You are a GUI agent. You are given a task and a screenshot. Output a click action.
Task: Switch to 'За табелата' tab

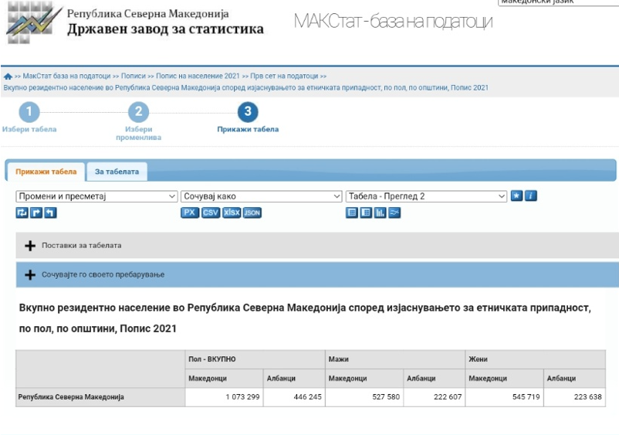(x=117, y=172)
